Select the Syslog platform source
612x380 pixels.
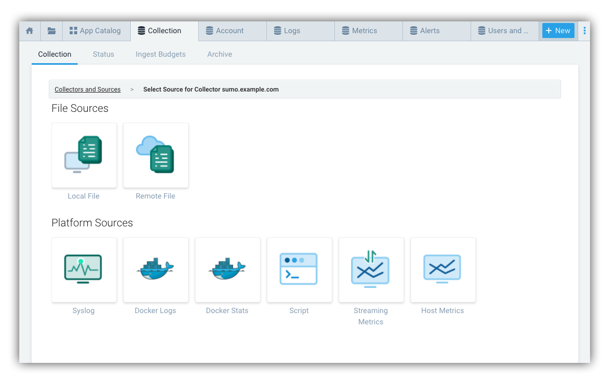coord(84,270)
